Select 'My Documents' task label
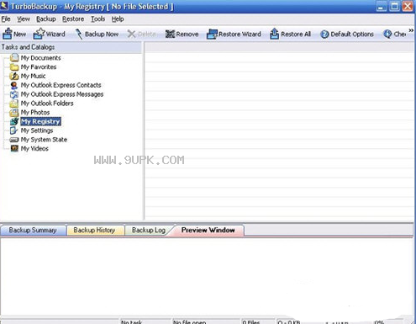Image resolution: width=416 pixels, height=324 pixels. tap(40, 58)
